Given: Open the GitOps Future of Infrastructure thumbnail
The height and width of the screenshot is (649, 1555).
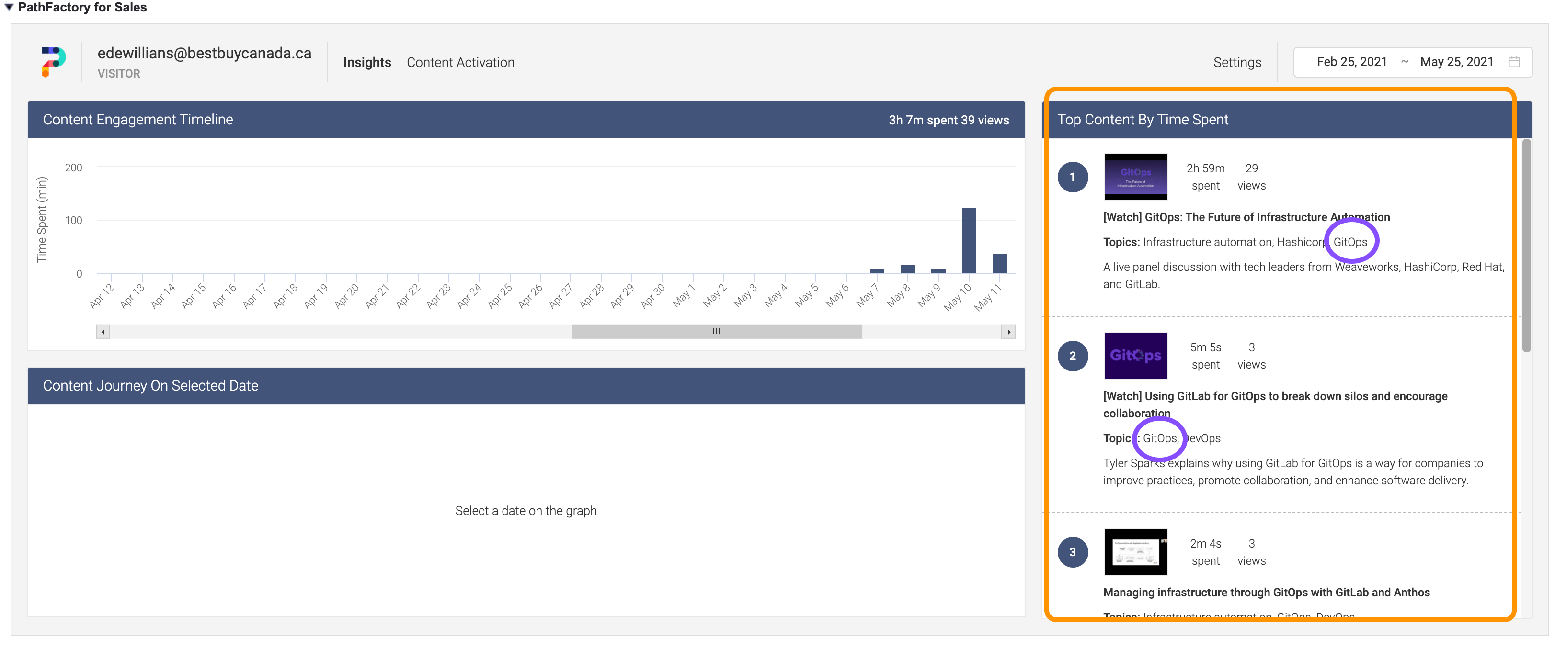Looking at the screenshot, I should pos(1135,178).
